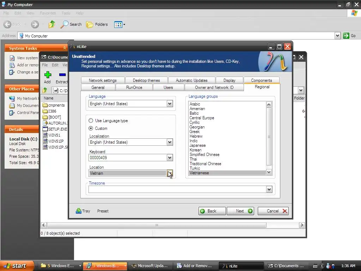Open the 7-Zip path dropdown arrow
Screen dimensions: 361x271
tap(301, 90)
